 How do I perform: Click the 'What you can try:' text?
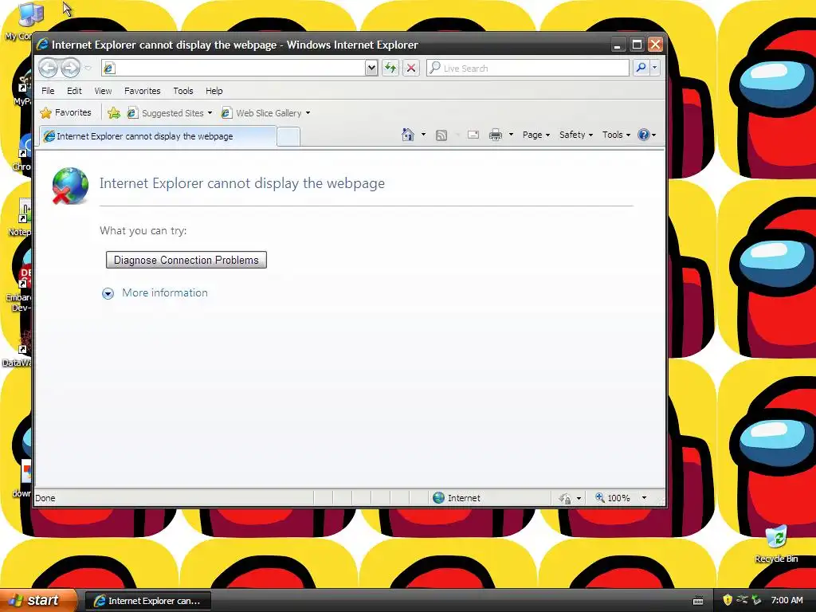click(x=143, y=230)
